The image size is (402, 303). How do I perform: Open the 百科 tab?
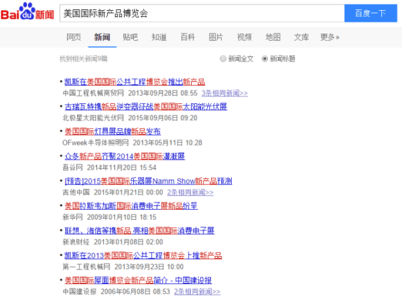[188, 37]
